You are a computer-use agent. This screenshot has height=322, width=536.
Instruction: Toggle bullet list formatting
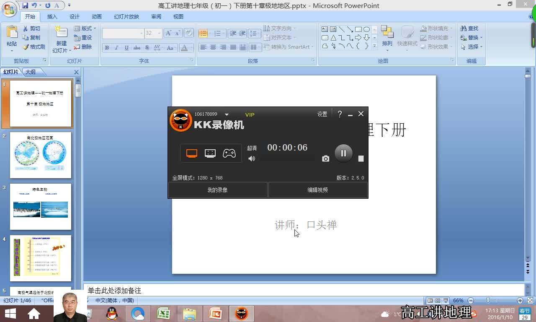click(x=203, y=34)
